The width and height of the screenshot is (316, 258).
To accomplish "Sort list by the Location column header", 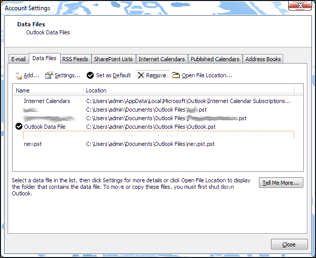I will [189, 90].
